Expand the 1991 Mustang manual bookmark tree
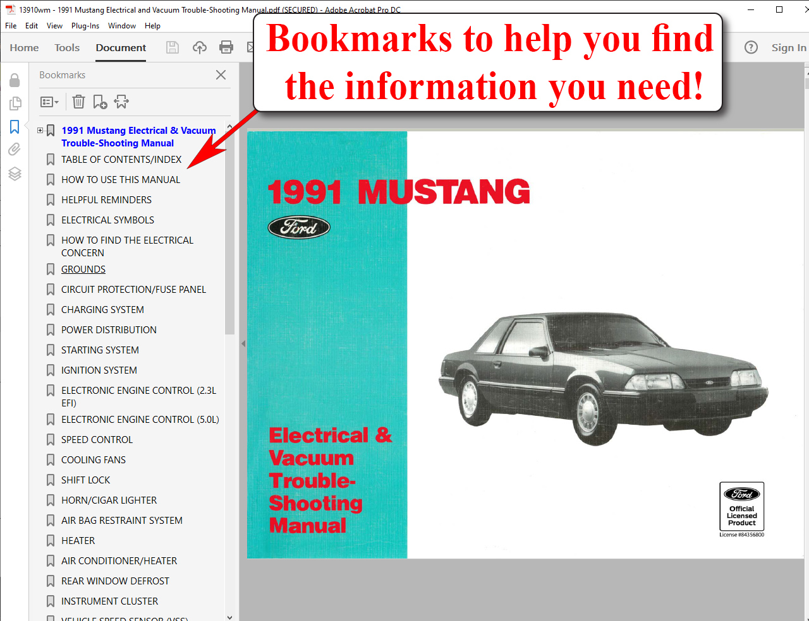The height and width of the screenshot is (621, 809). pos(40,131)
